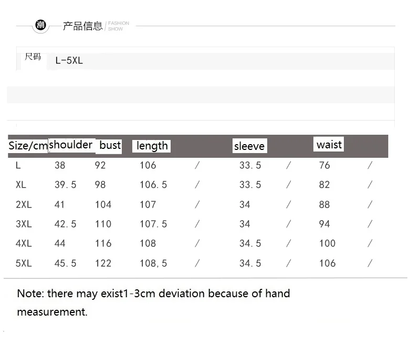This screenshot has height=357, width=410.
Task: Click sleeve value 34 in 2XL row
Action: pos(245,204)
